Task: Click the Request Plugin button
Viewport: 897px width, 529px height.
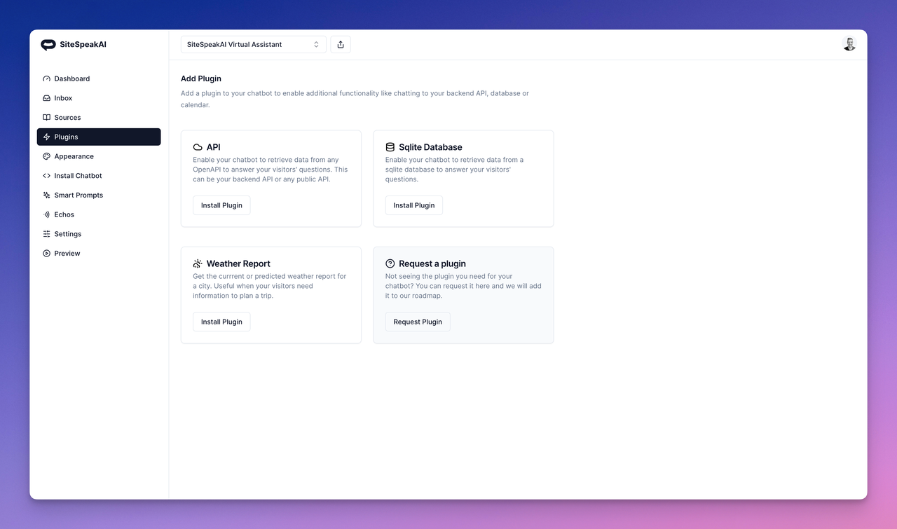Action: [x=418, y=322]
